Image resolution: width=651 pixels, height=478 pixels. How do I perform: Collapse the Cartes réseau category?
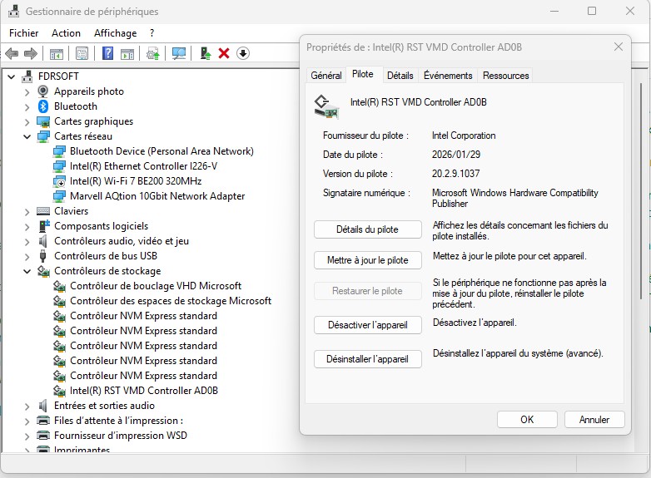click(x=27, y=136)
